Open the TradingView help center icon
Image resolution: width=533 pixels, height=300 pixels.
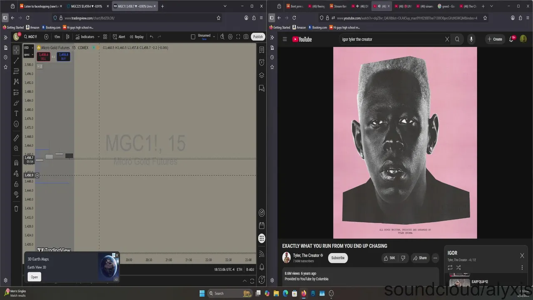coord(262,280)
